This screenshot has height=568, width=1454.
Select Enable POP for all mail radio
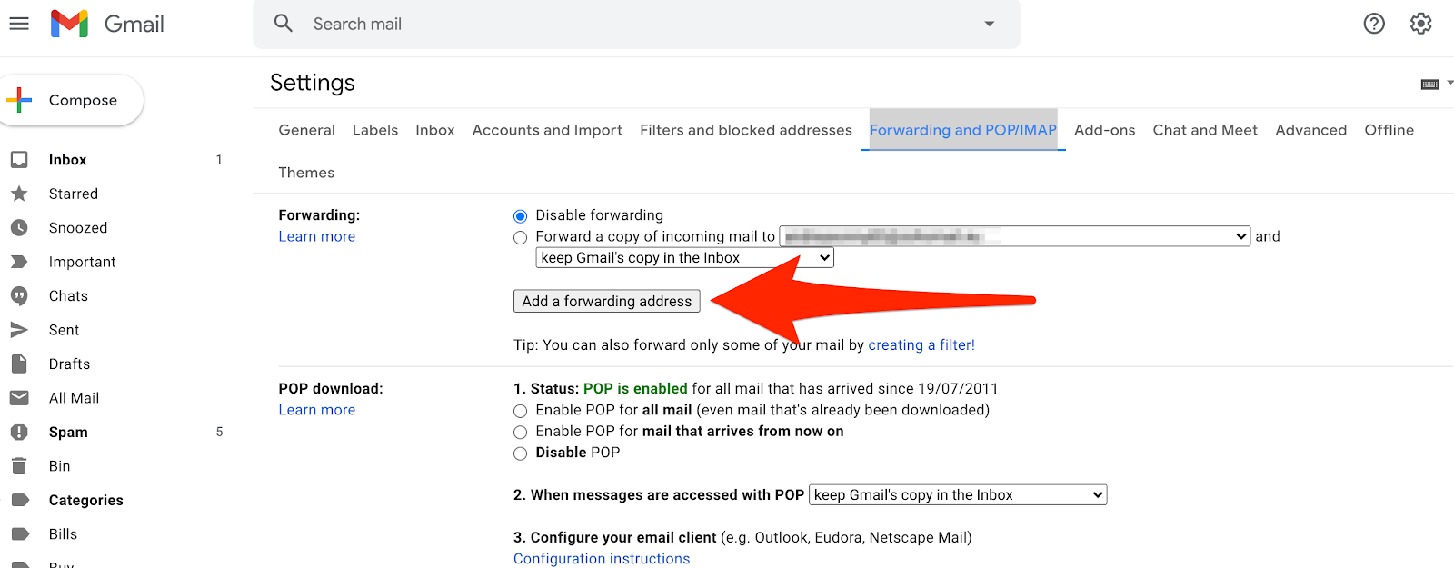coord(520,411)
